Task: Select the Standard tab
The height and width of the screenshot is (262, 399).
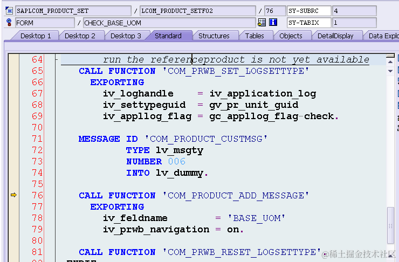Action: [x=168, y=36]
